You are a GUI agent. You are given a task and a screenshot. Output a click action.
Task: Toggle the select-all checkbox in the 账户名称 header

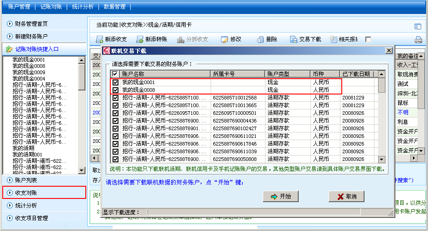point(115,74)
